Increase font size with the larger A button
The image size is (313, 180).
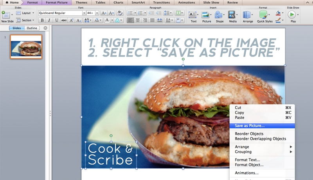point(104,13)
